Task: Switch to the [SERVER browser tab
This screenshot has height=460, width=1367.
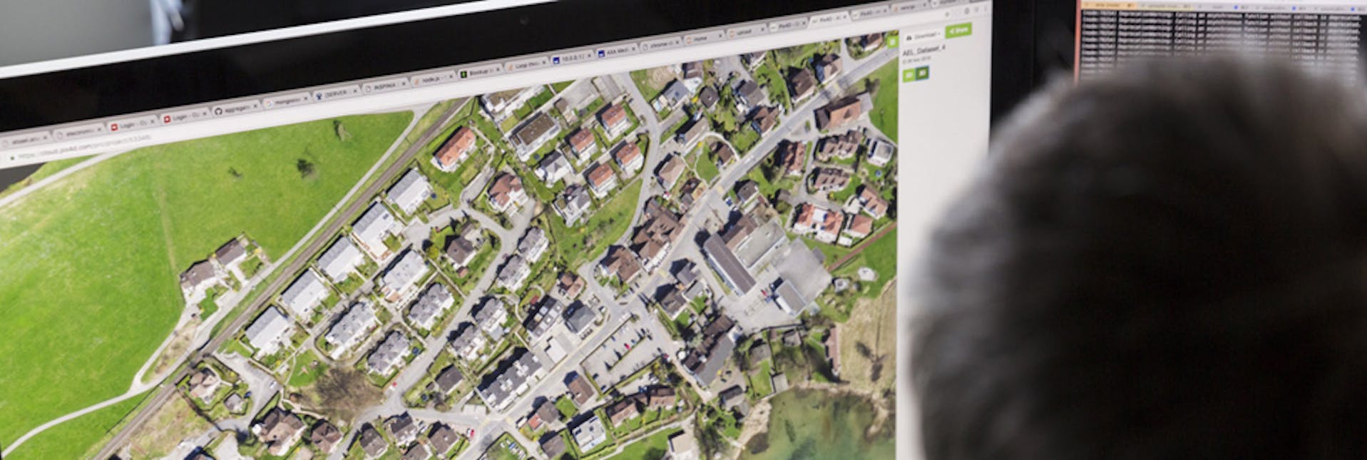Action: tap(337, 94)
